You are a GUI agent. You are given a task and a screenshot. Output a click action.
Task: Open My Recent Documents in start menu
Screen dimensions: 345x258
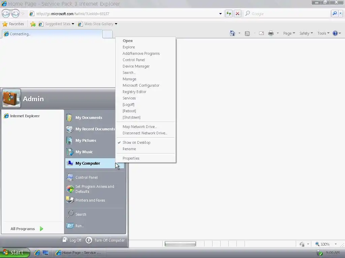(90, 129)
